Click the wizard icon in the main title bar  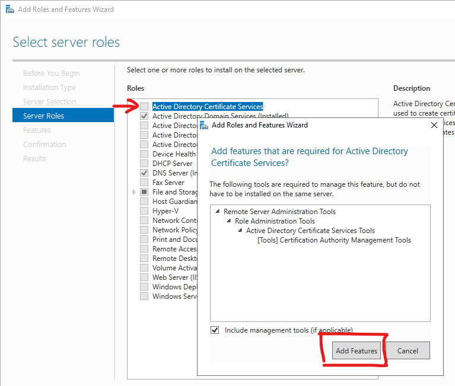(x=9, y=9)
